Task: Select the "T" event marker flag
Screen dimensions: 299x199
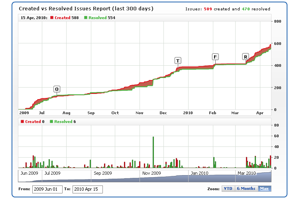Action: [x=178, y=60]
